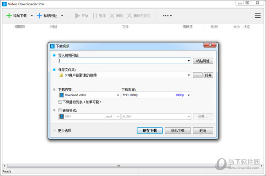Open the save folder path dropdown
Image resolution: width=266 pixels, height=176 pixels.
click(x=189, y=75)
